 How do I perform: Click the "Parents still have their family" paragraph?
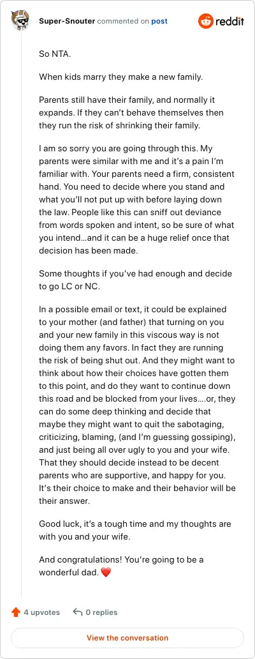(132, 112)
